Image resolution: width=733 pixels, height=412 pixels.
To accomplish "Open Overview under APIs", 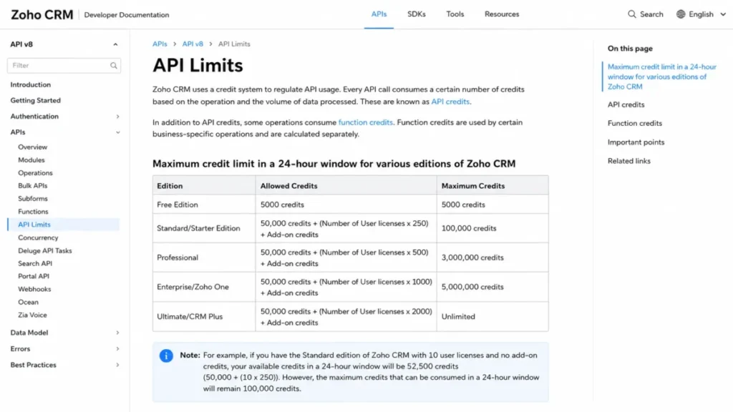I will pos(33,147).
